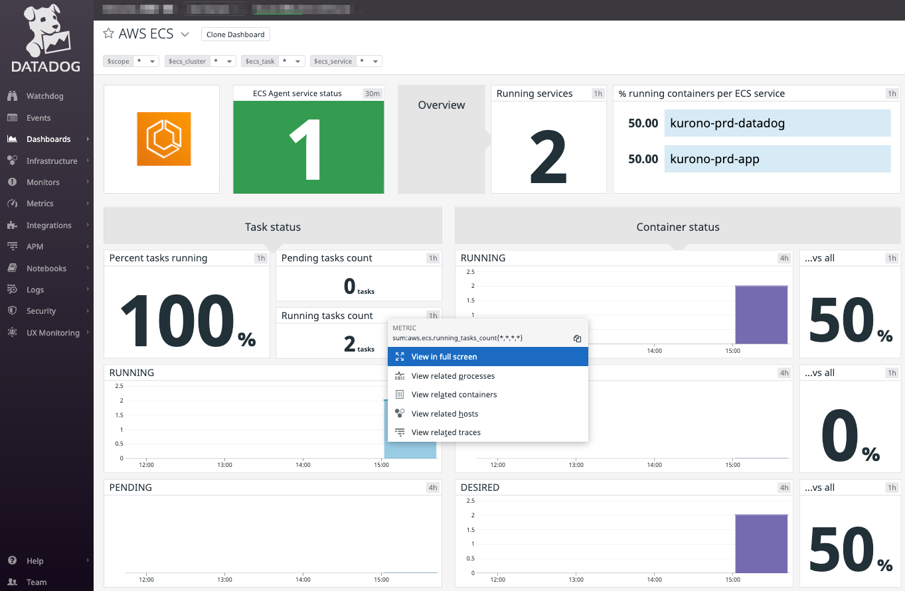Click the purple bar in DESIRED graph
The height and width of the screenshot is (591, 905).
pyautogui.click(x=761, y=544)
